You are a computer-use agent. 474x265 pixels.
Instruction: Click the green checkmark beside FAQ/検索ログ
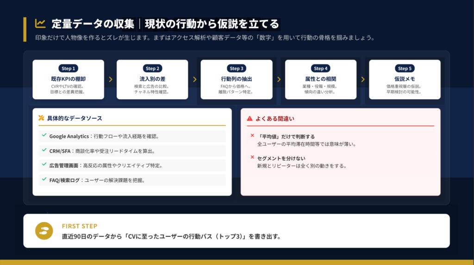click(44, 180)
